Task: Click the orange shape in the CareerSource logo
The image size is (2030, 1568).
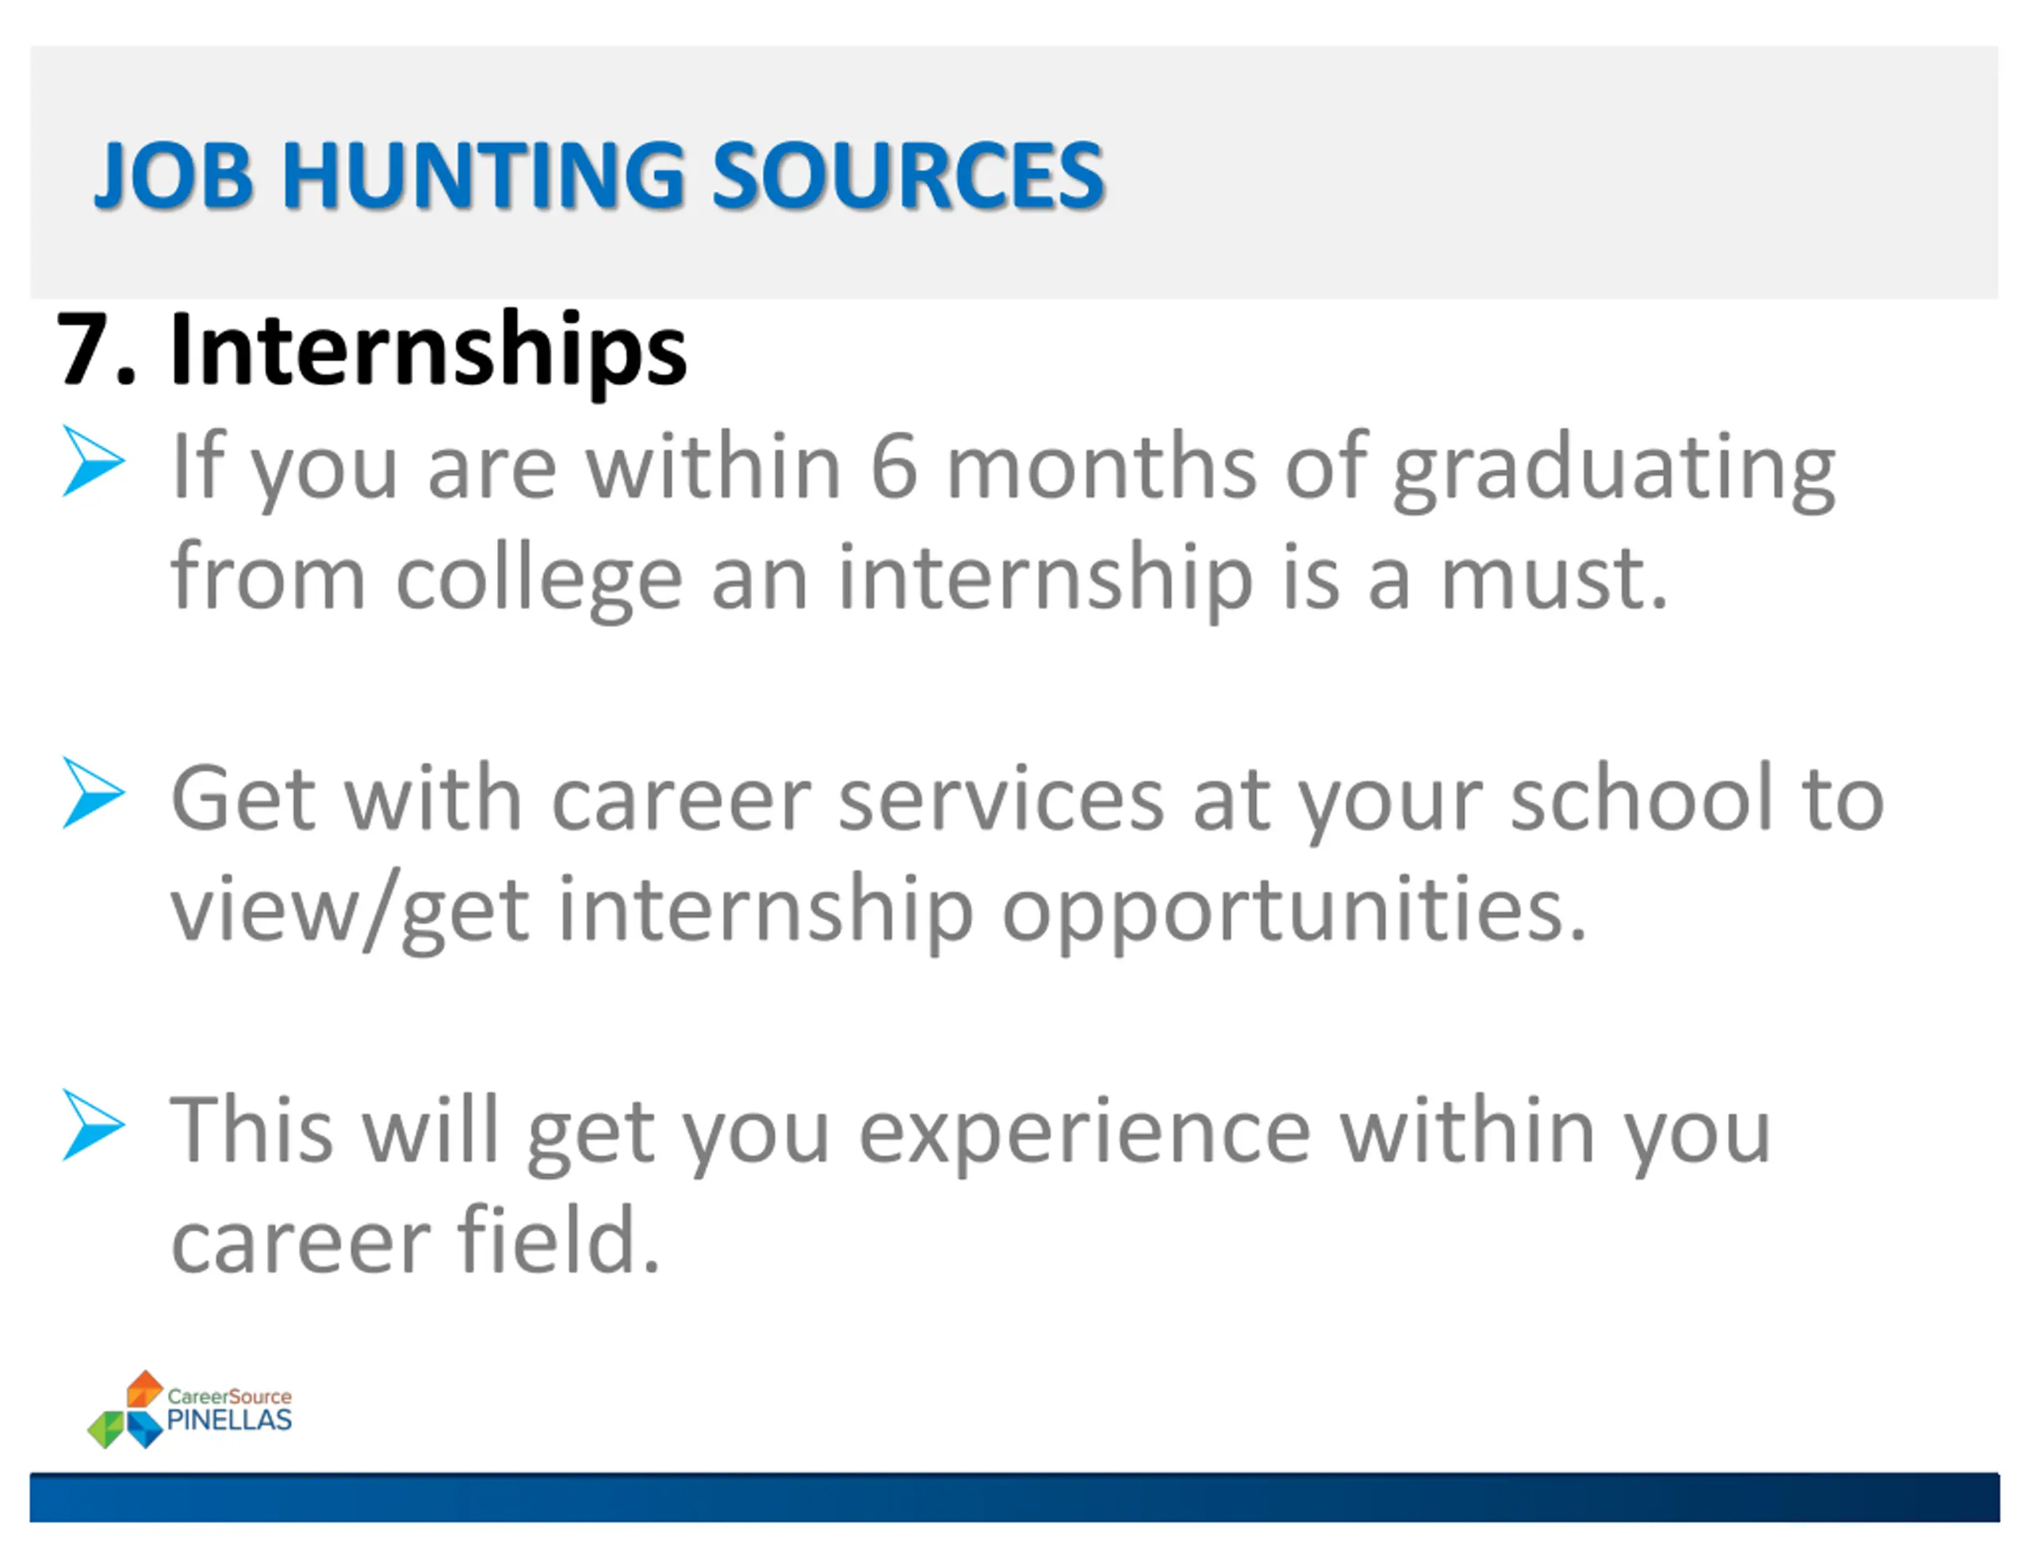Action: (x=144, y=1389)
